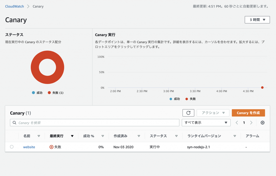
Task: Toggle 成功 legend in Canary 実行 chart
Action: coord(175,99)
